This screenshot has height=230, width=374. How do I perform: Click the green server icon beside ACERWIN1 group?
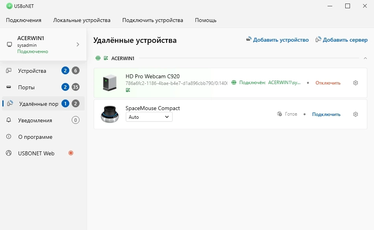(106, 58)
